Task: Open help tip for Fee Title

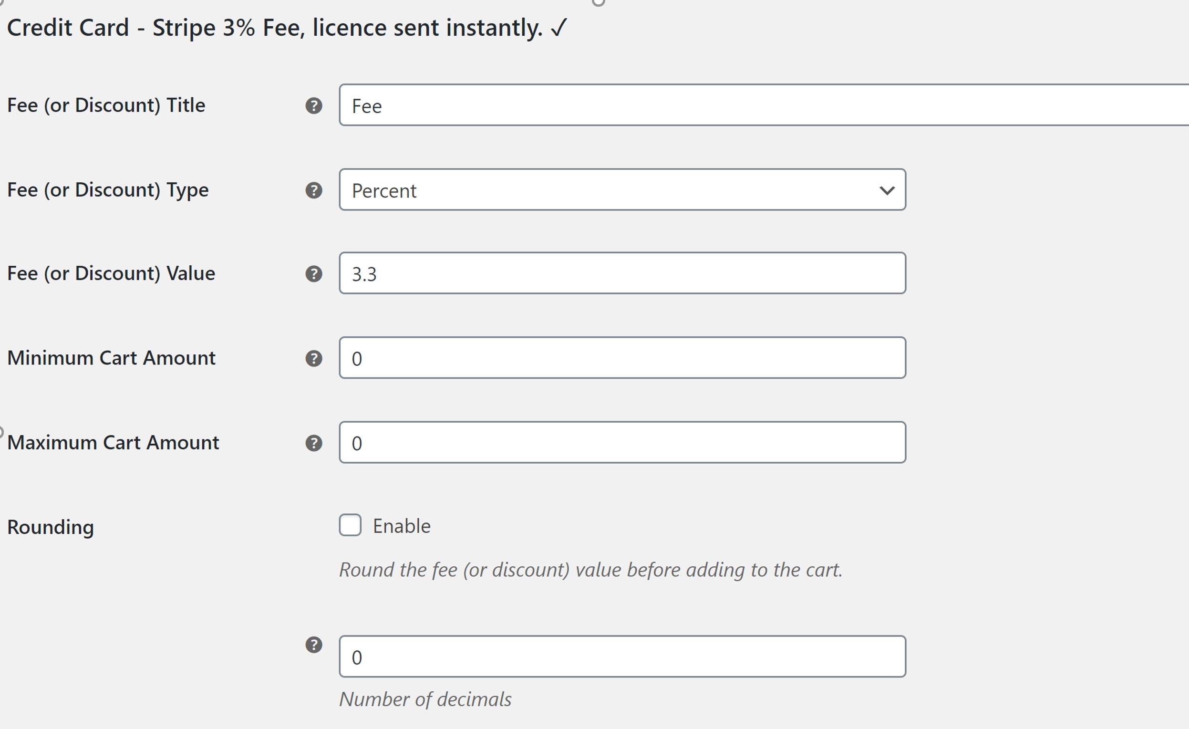Action: 314,106
